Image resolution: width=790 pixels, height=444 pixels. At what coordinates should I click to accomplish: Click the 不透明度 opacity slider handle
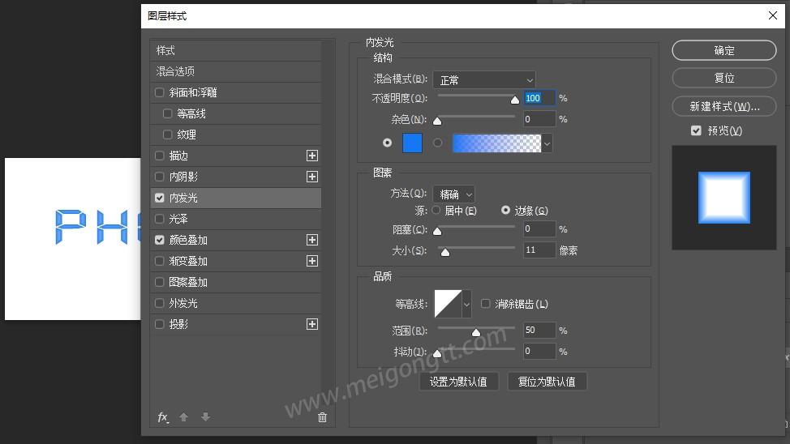click(x=514, y=100)
